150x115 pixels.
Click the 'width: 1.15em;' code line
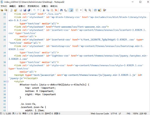click(x=35, y=110)
